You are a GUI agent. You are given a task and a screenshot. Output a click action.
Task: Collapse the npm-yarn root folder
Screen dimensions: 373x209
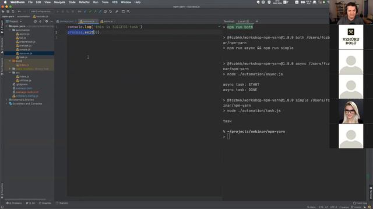(6, 26)
